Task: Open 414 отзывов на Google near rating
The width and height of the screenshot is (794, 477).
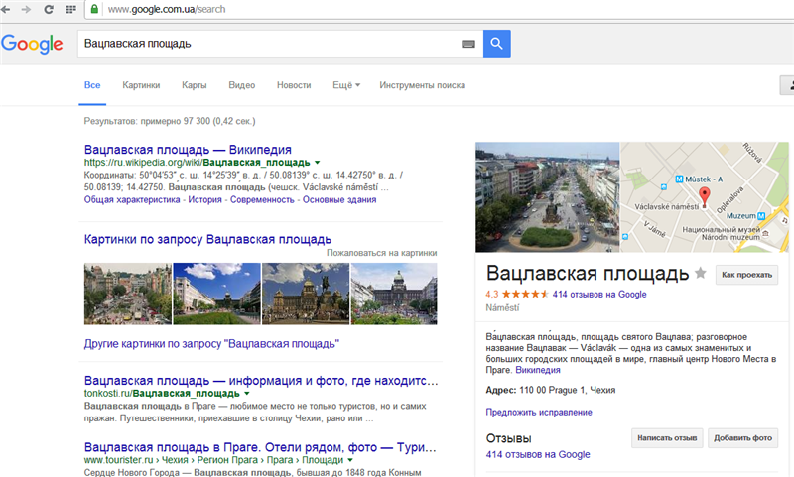Action: click(599, 294)
